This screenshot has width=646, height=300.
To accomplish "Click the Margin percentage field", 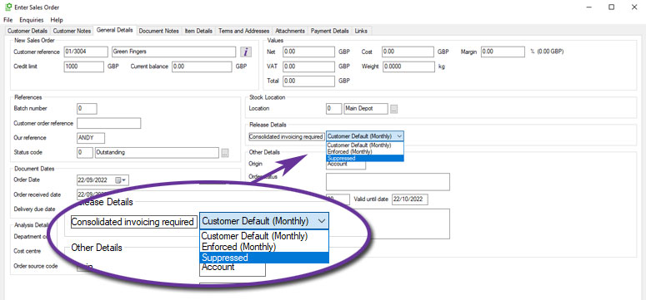I will tap(503, 52).
